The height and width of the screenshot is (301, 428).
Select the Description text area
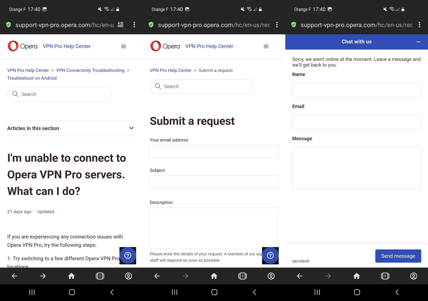click(x=214, y=228)
